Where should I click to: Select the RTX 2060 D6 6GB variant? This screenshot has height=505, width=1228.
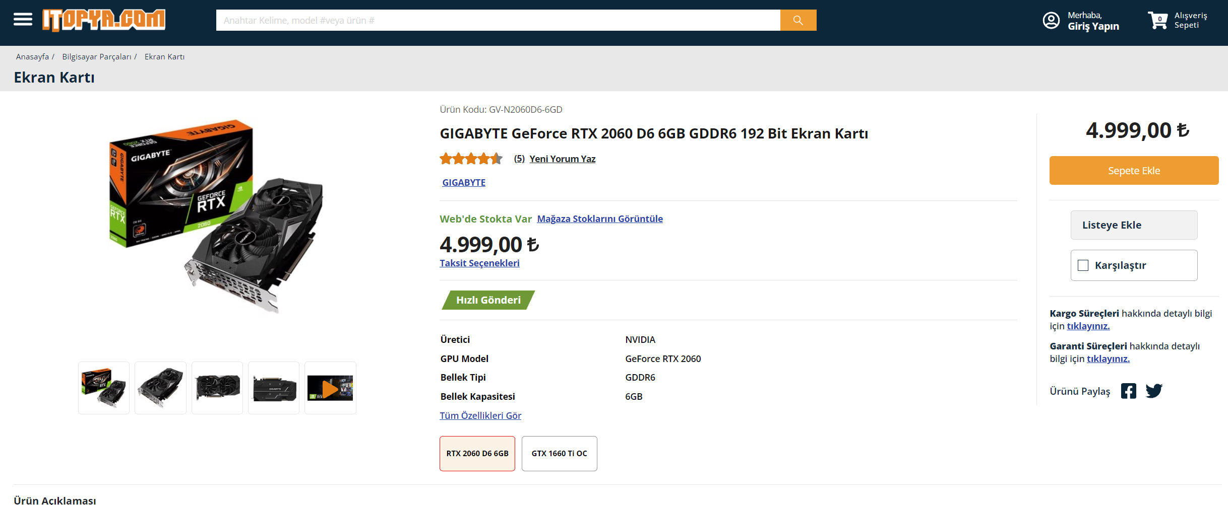pos(477,454)
